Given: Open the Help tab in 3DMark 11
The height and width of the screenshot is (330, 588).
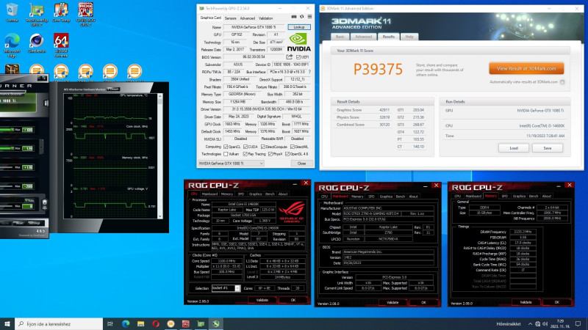Looking at the screenshot, I should point(409,37).
